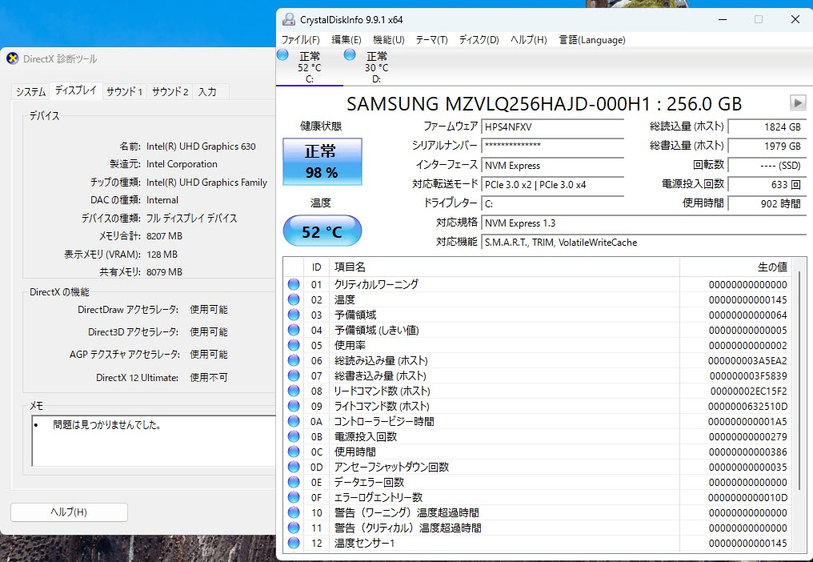Click the status orb for row 07 総書き込み量

[294, 375]
